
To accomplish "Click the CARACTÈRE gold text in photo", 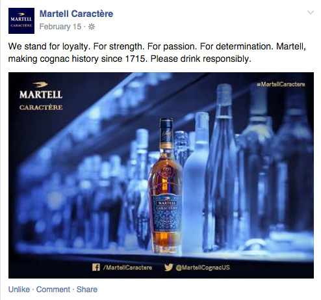I will click(x=41, y=107).
